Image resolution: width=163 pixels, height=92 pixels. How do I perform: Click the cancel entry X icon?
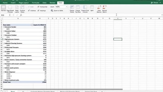coord(13,15)
